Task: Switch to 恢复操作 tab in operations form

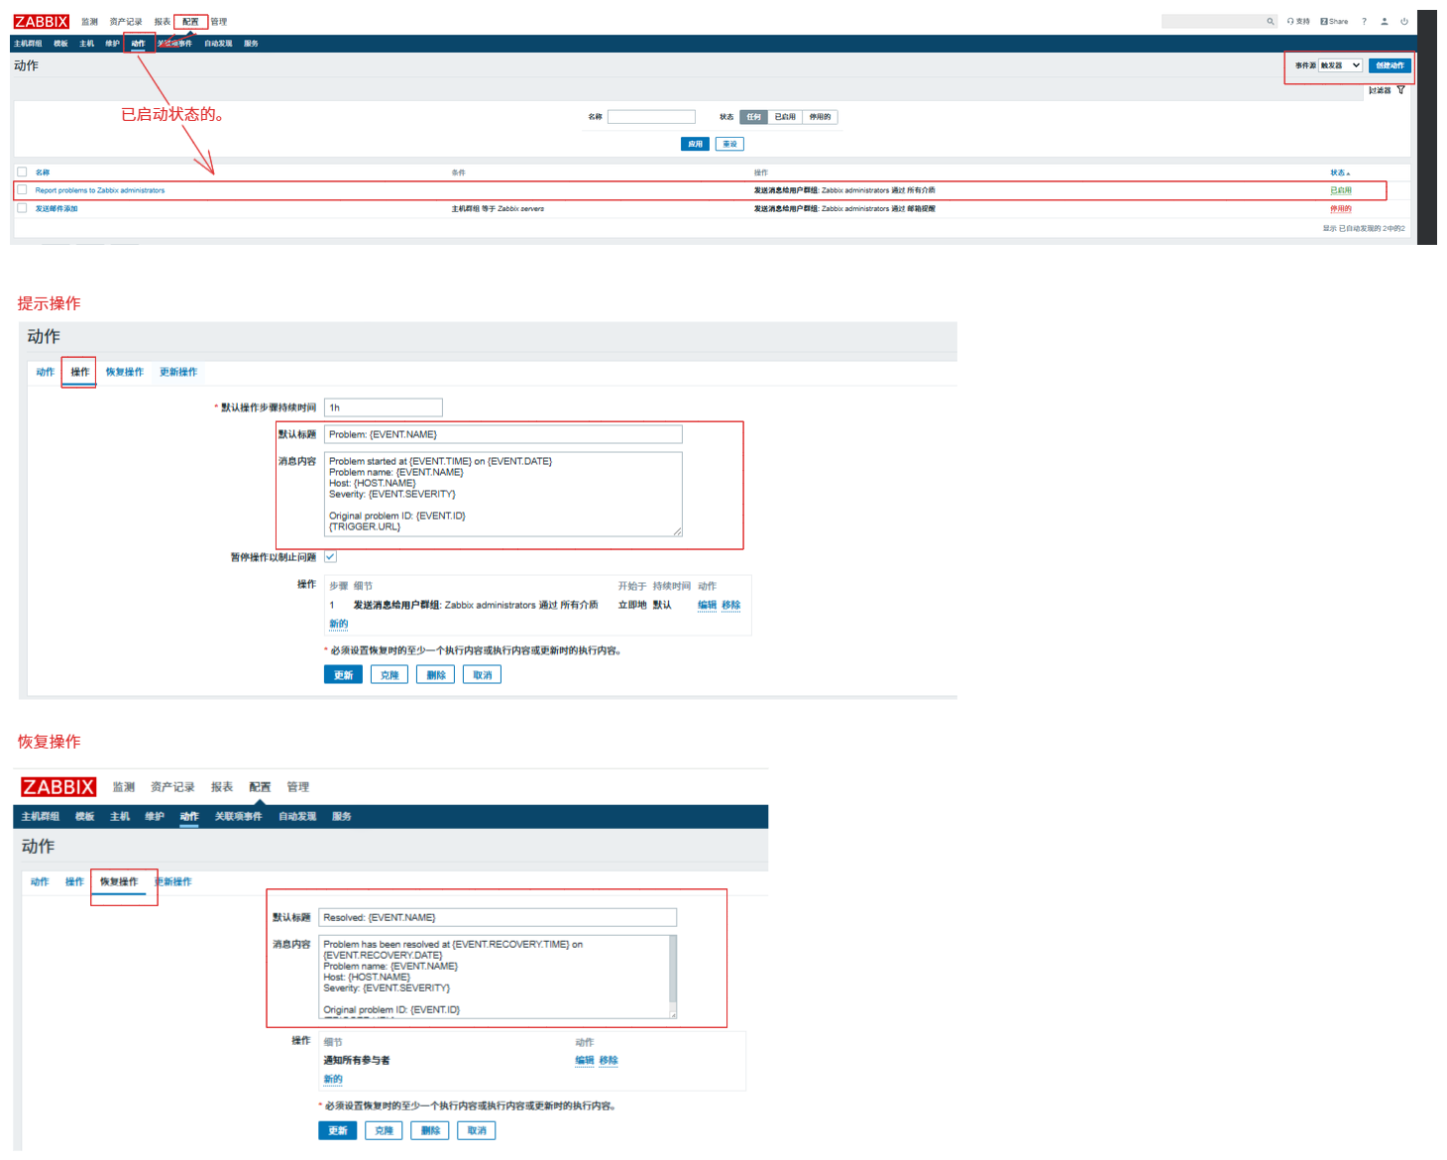Action: (x=124, y=372)
